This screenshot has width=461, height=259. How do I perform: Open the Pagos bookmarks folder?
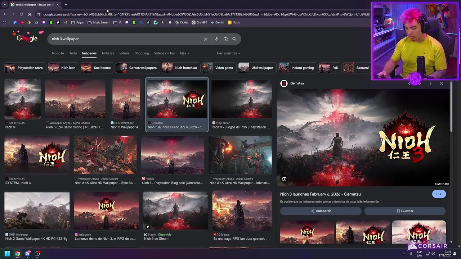pyautogui.click(x=77, y=22)
